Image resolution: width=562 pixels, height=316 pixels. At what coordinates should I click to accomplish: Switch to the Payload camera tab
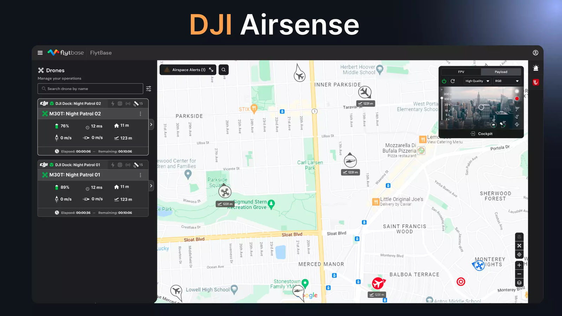[x=501, y=72]
